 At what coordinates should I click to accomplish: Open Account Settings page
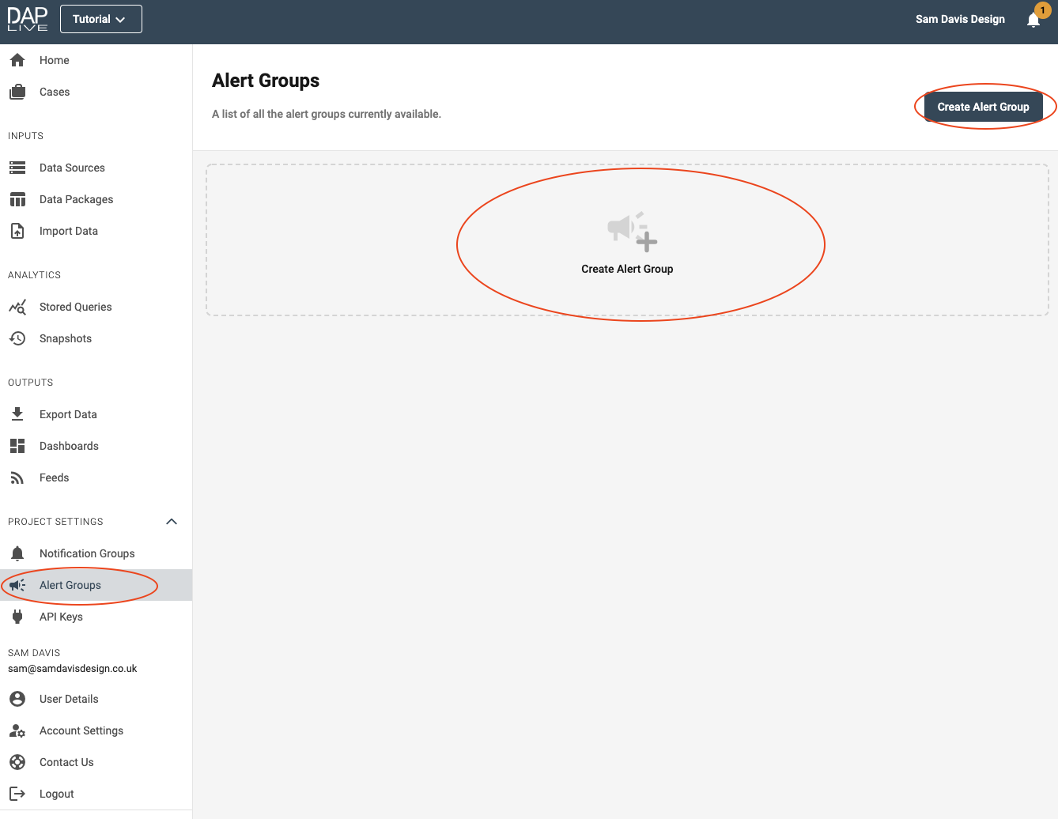pyautogui.click(x=81, y=730)
